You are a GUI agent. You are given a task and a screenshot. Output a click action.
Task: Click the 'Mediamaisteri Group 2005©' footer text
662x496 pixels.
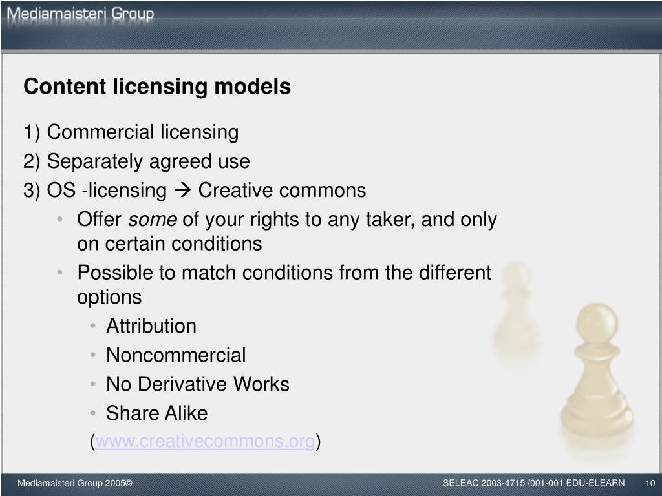coord(75,483)
